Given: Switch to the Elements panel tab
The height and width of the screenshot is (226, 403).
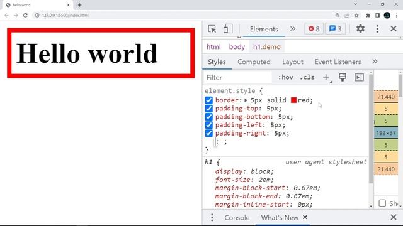Looking at the screenshot, I should (x=264, y=30).
